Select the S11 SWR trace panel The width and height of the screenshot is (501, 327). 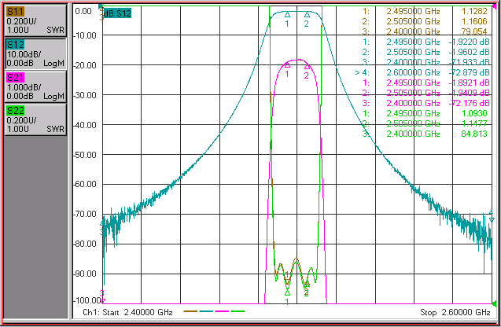click(x=35, y=20)
